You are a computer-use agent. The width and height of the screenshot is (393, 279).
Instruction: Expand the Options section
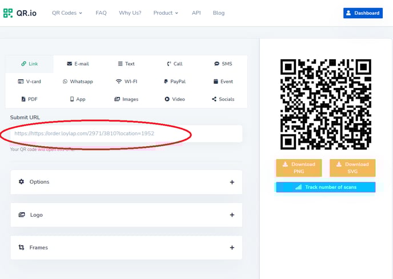[x=126, y=182]
